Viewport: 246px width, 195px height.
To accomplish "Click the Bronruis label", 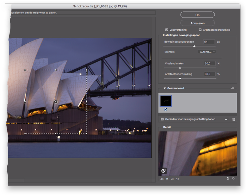I will pos(169,52).
